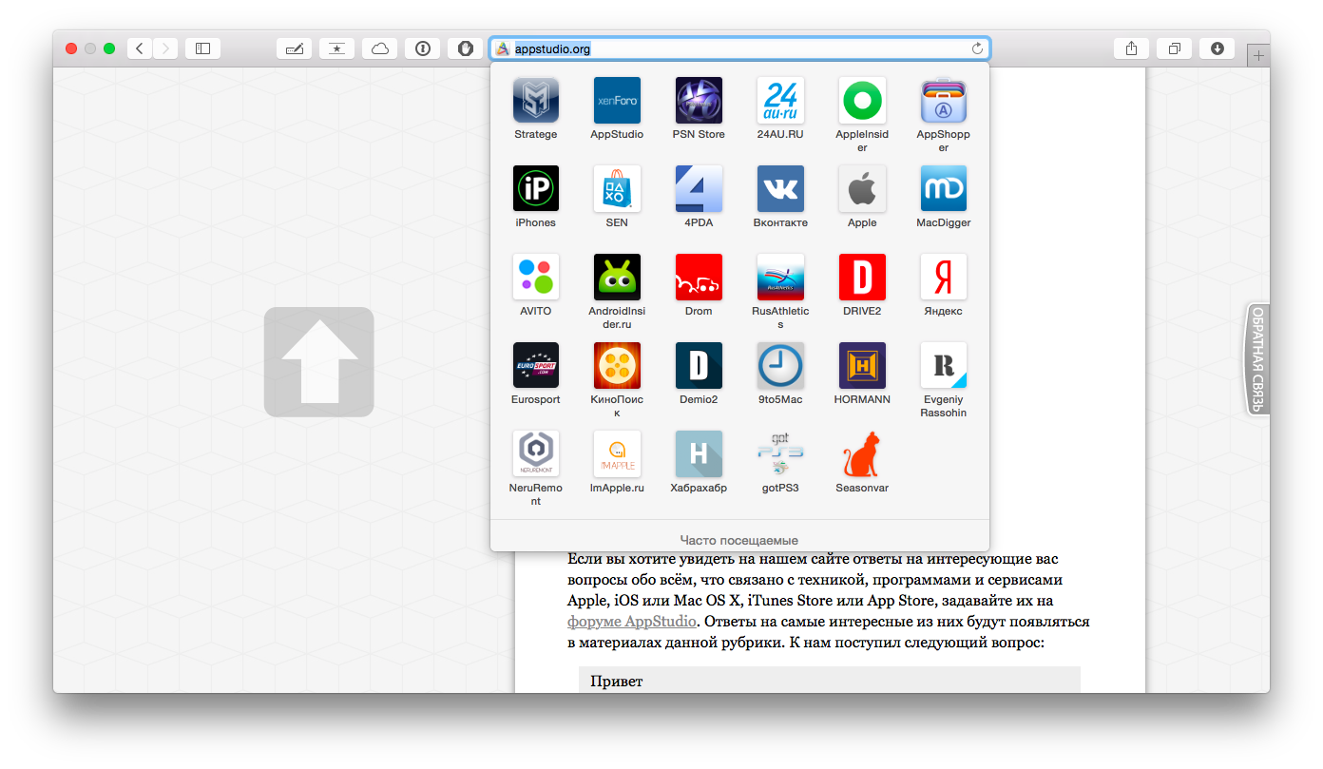
Task: Click the 1Password extension toolbar button
Action: (422, 48)
